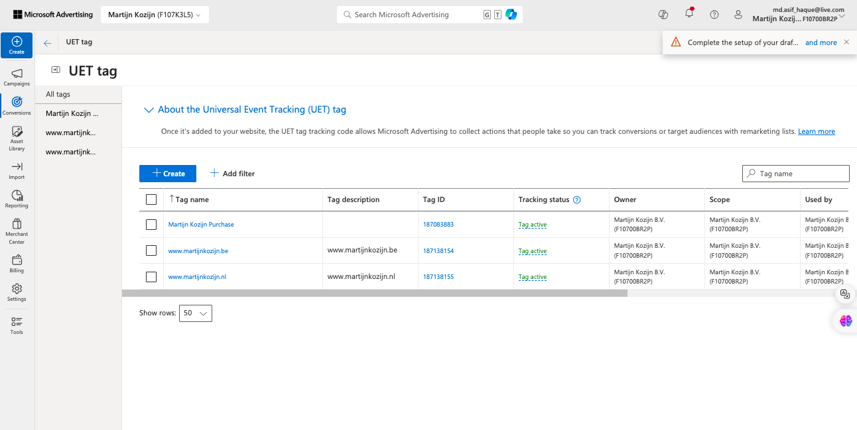Open the help question mark icon
This screenshot has width=857, height=430.
coord(714,15)
